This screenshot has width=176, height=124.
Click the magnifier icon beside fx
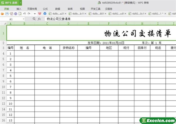point(34,19)
